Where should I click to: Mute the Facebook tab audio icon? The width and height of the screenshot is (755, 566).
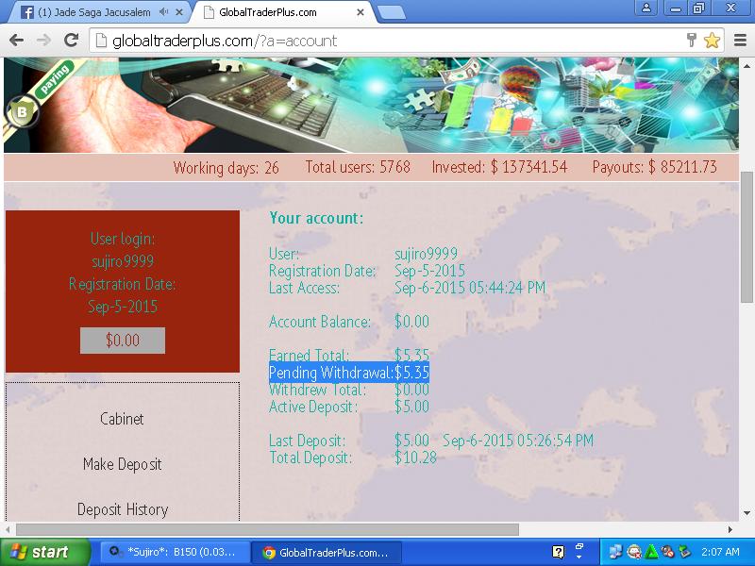point(163,13)
